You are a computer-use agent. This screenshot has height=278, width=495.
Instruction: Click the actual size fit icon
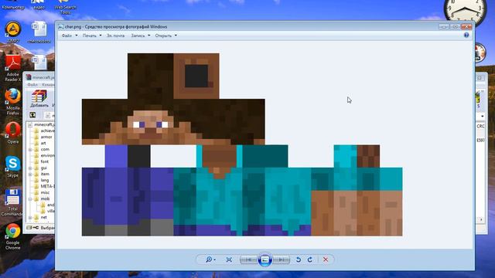point(229,259)
